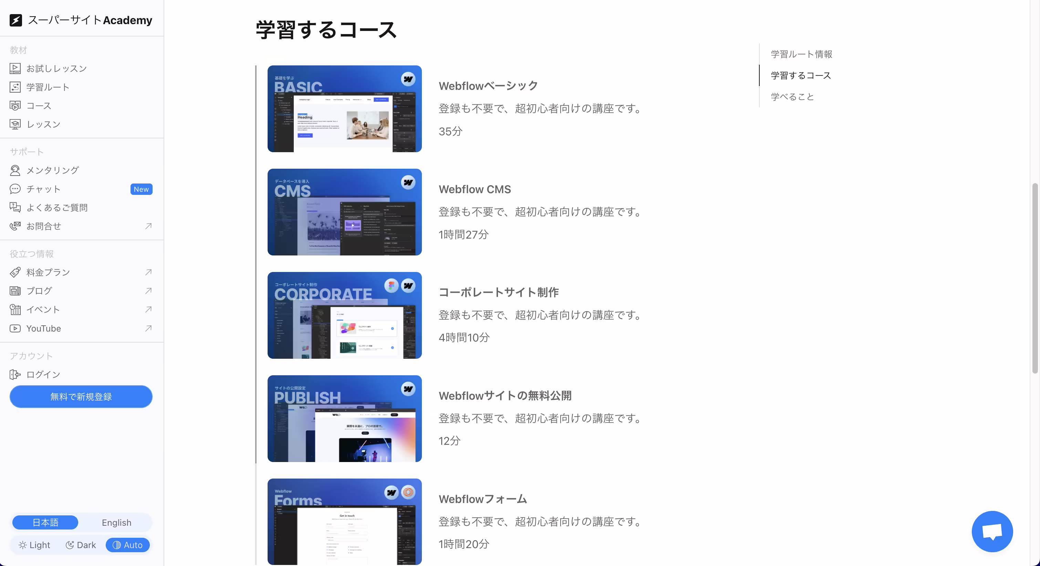Click the page vertical scrollbar
The width and height of the screenshot is (1040, 566).
pyautogui.click(x=1035, y=279)
